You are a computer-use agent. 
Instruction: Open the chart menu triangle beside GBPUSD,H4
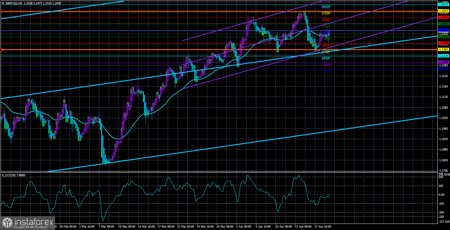pos(2,3)
